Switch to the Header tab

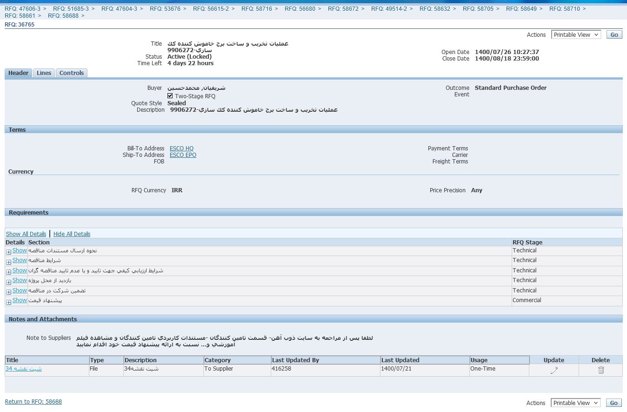click(x=19, y=73)
